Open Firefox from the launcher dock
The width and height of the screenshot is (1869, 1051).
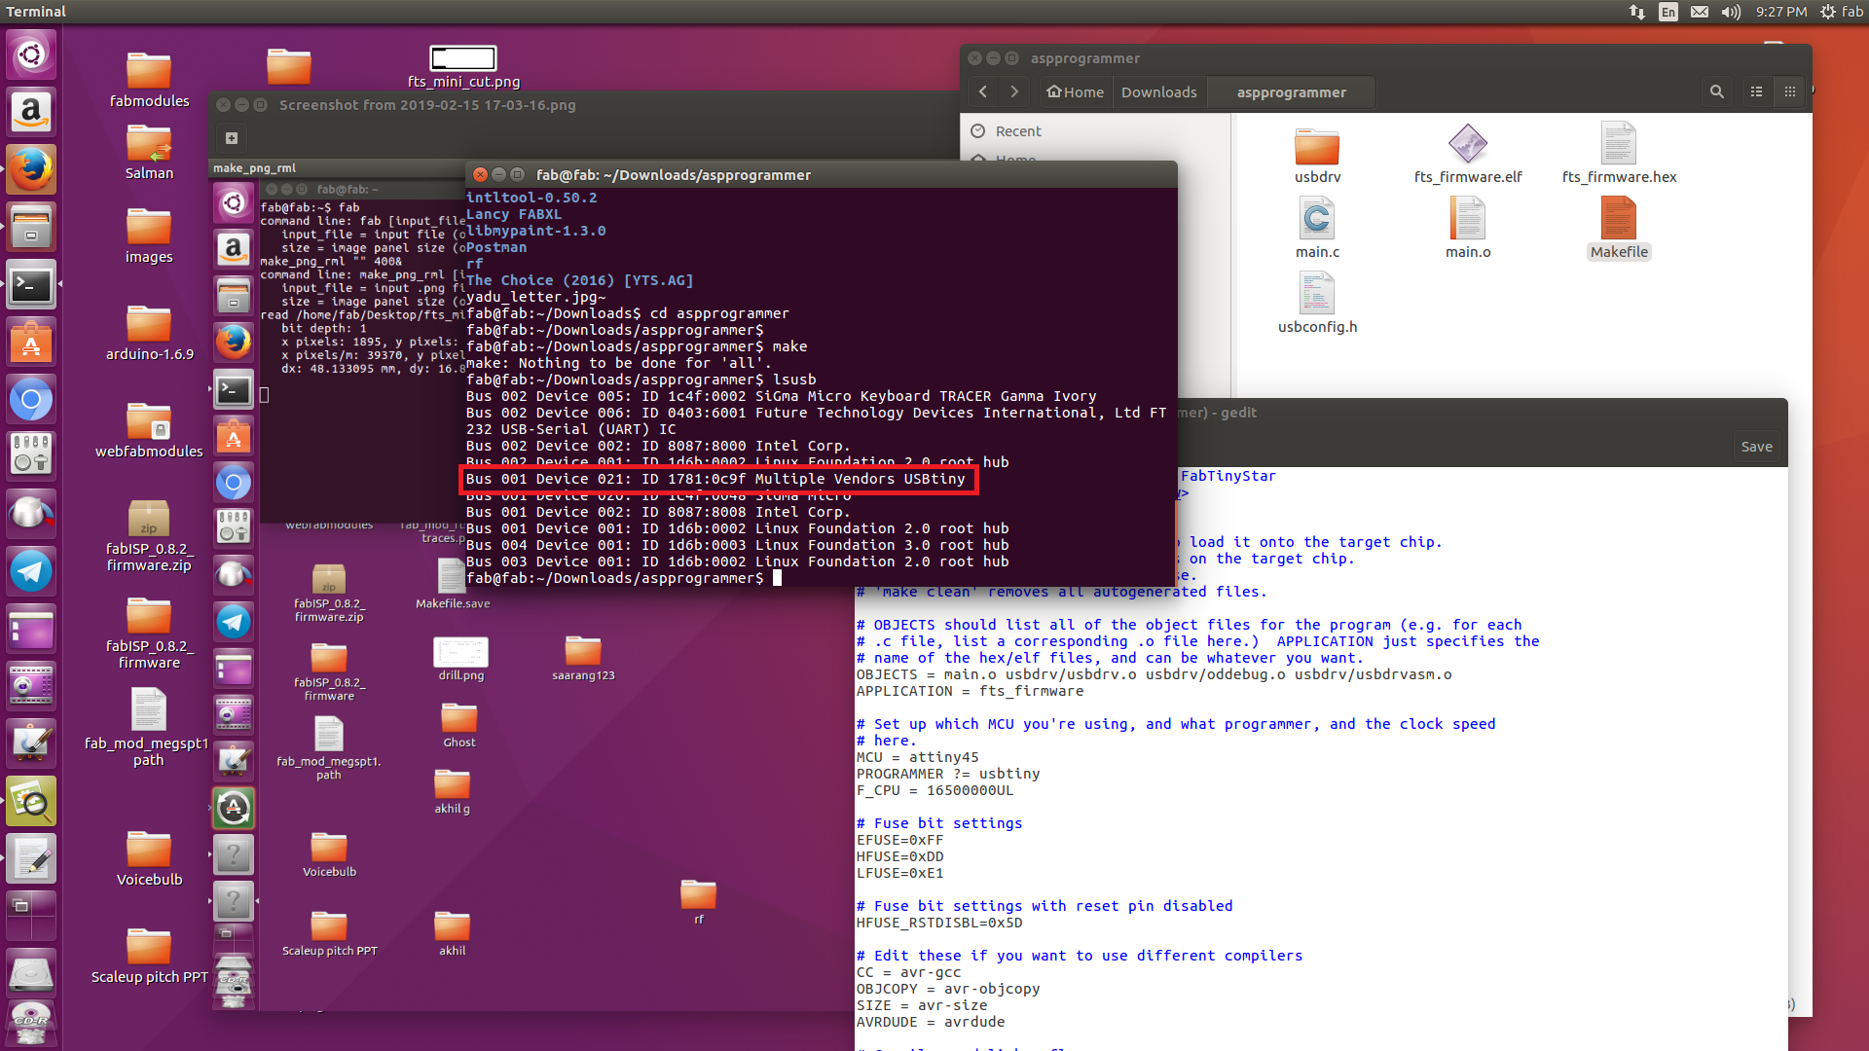[31, 169]
